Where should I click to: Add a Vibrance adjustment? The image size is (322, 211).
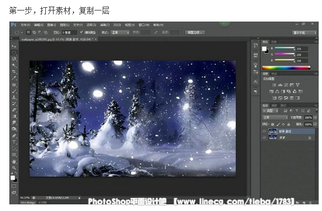pyautogui.click(x=298, y=85)
